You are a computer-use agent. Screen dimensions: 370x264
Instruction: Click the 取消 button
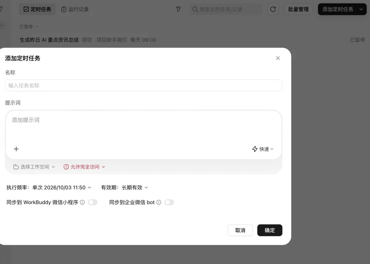point(240,230)
